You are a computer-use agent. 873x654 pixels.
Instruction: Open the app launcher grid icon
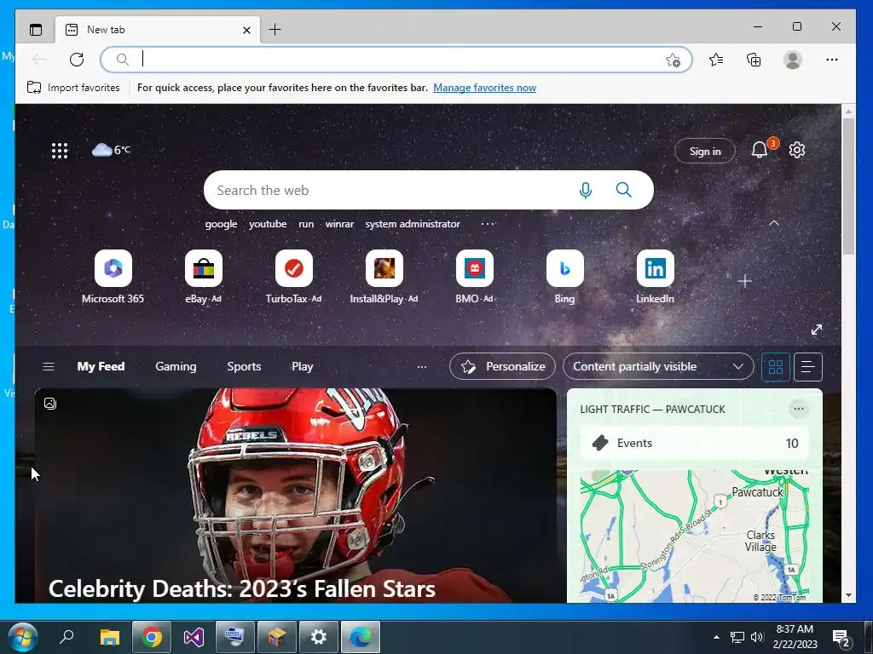click(60, 151)
